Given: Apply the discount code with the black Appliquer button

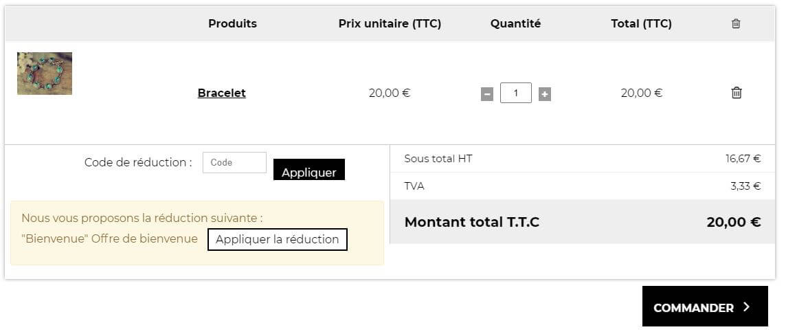Looking at the screenshot, I should (x=308, y=170).
